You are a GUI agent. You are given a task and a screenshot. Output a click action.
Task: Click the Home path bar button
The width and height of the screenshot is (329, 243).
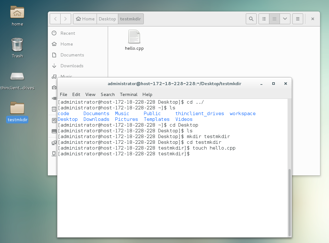coord(85,19)
